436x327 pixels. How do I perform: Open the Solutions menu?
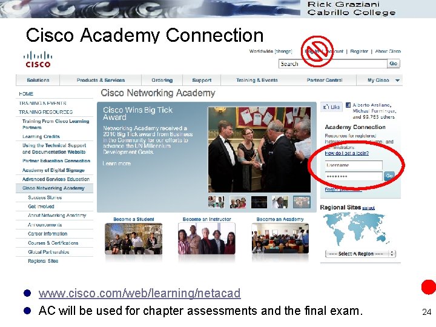point(38,80)
